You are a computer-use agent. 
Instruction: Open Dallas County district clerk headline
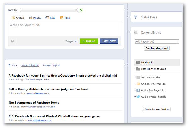pos(48,89)
